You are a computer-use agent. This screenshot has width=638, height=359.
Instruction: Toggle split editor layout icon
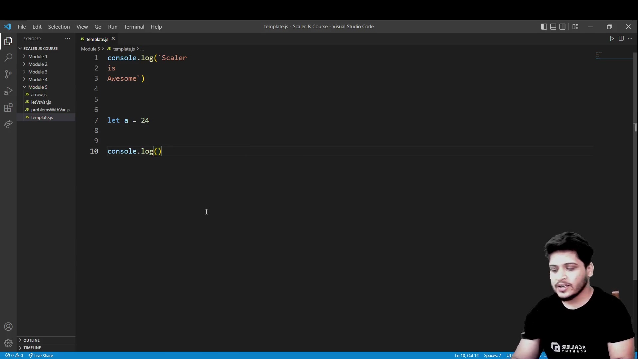pos(621,39)
